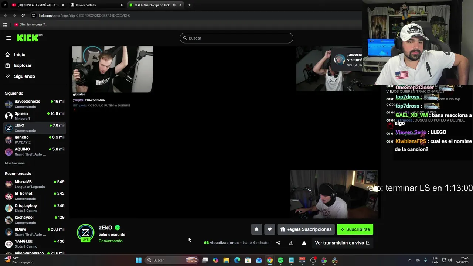Open davooxeneize channel in following list
The width and height of the screenshot is (473, 266).
click(35, 104)
